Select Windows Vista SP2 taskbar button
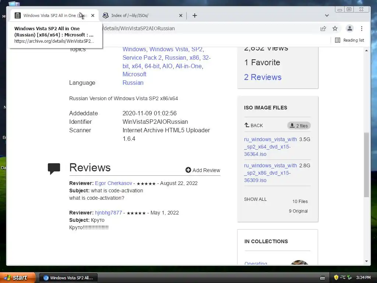Image resolution: width=377 pixels, height=283 pixels. (x=68, y=278)
